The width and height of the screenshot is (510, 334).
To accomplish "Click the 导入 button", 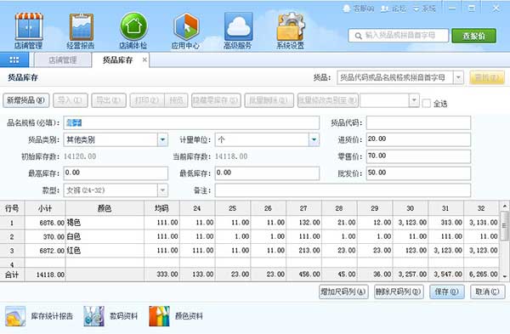I will pos(71,100).
